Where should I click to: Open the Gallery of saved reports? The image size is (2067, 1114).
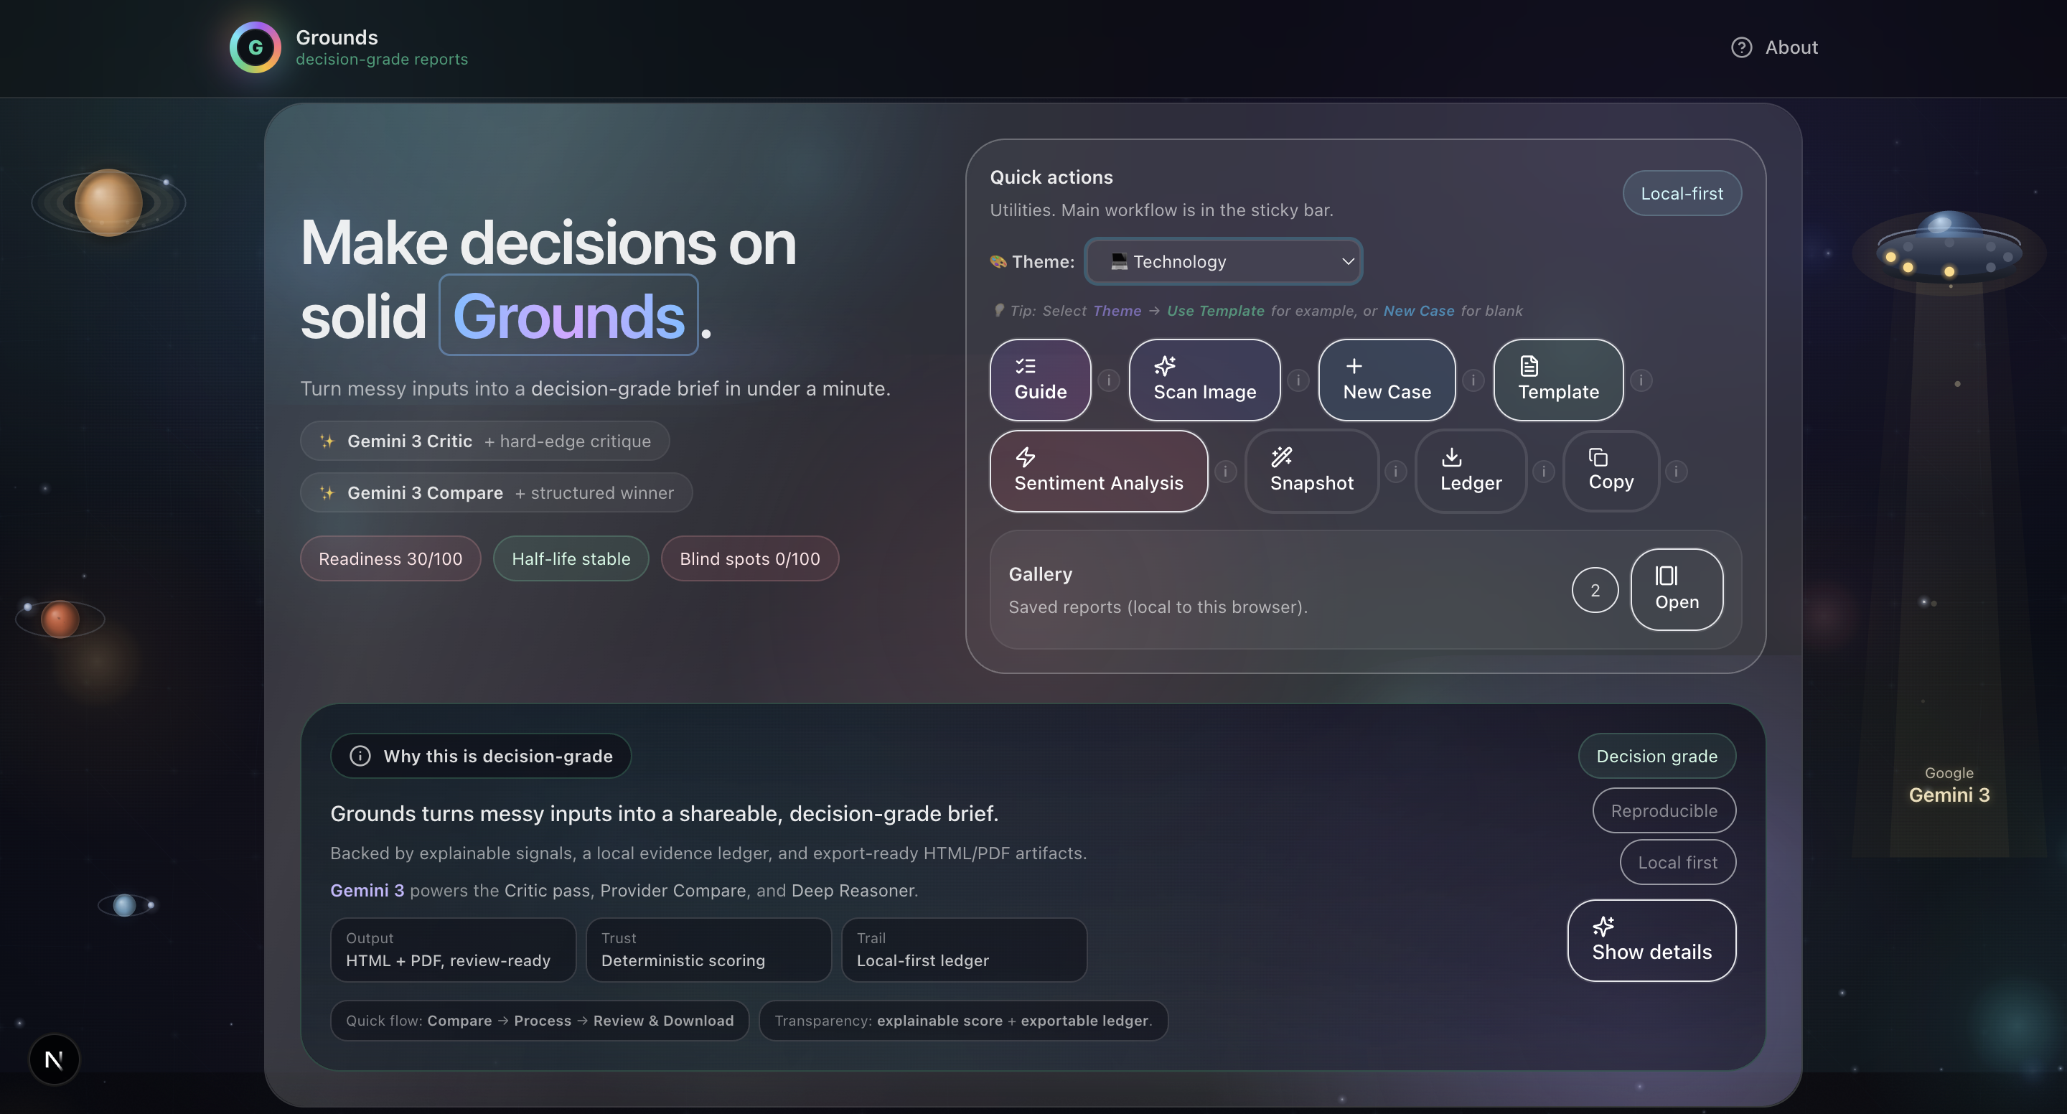[1677, 590]
